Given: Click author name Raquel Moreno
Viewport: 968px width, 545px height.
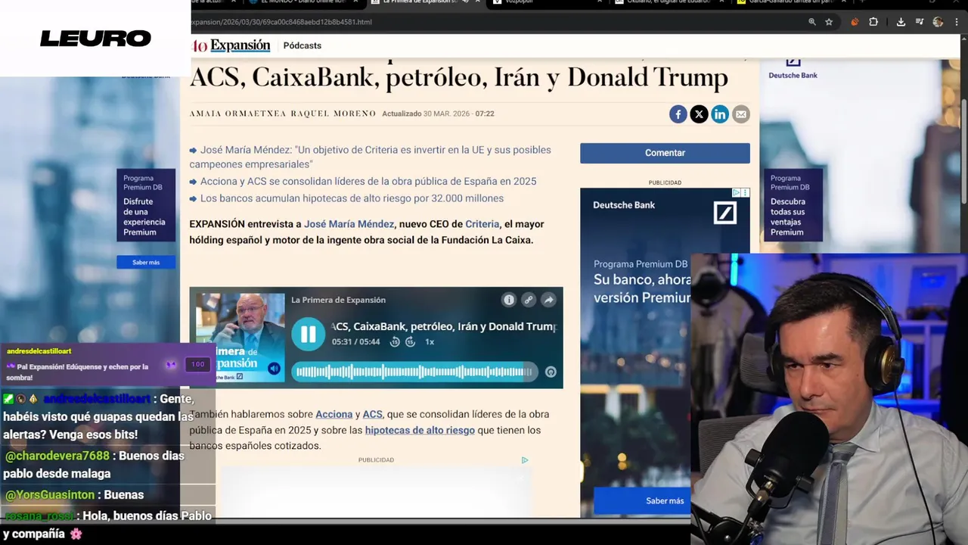Looking at the screenshot, I should click(x=334, y=114).
